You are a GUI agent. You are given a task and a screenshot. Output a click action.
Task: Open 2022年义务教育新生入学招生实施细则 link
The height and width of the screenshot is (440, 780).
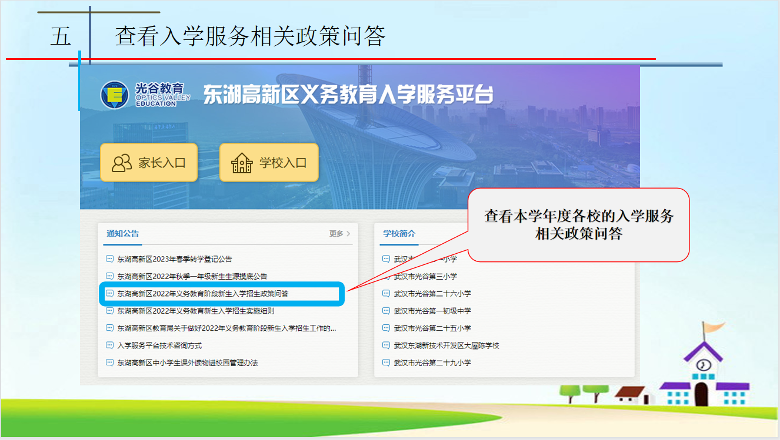[195, 311]
